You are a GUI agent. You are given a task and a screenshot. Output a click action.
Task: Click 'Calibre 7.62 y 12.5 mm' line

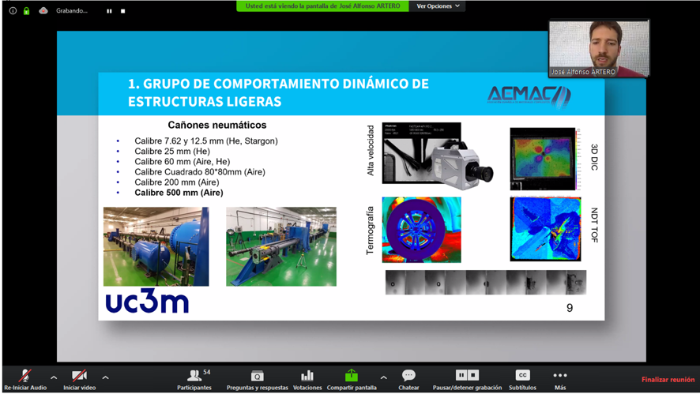[206, 141]
